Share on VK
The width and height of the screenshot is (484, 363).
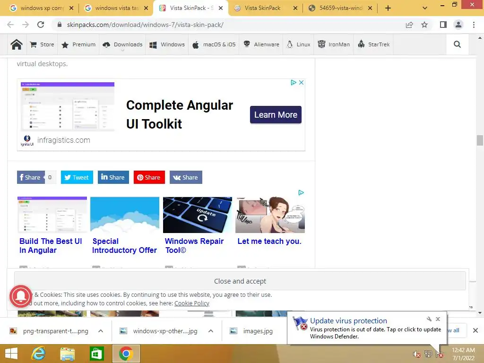186,177
